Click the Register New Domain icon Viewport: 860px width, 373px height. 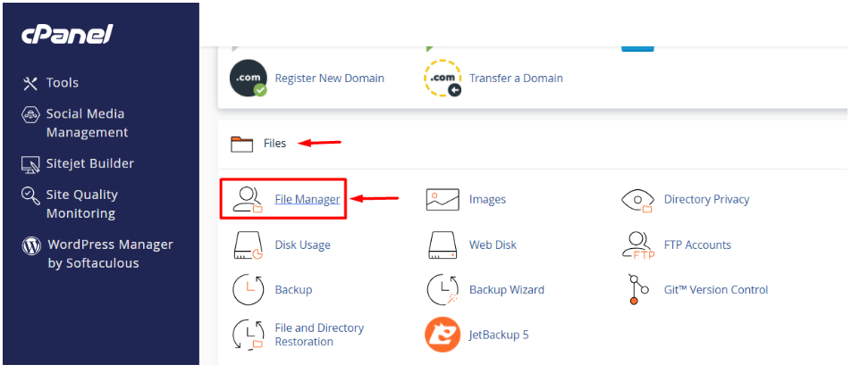point(248,79)
